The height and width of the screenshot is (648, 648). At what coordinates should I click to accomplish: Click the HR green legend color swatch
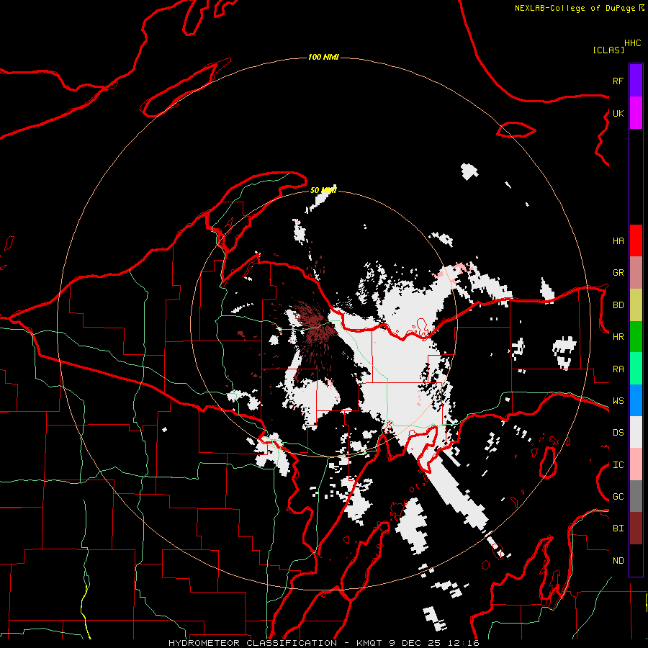click(636, 336)
